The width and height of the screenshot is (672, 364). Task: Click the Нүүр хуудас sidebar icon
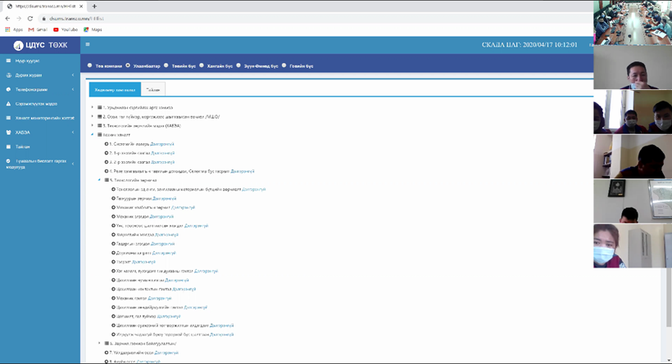(x=9, y=61)
